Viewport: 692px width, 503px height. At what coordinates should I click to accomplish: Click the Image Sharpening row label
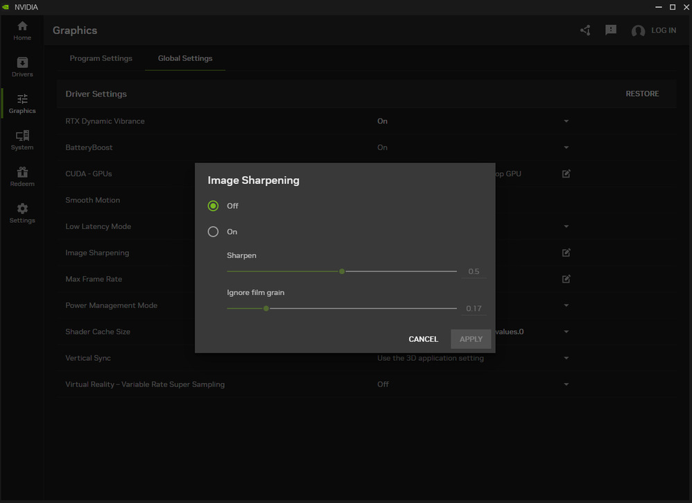(97, 253)
